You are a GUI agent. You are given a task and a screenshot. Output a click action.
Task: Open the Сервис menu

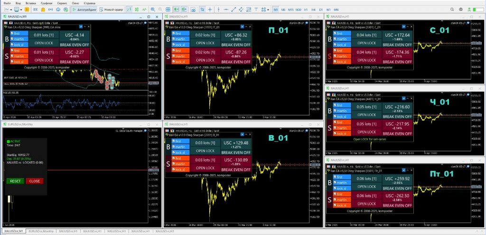(61, 3)
